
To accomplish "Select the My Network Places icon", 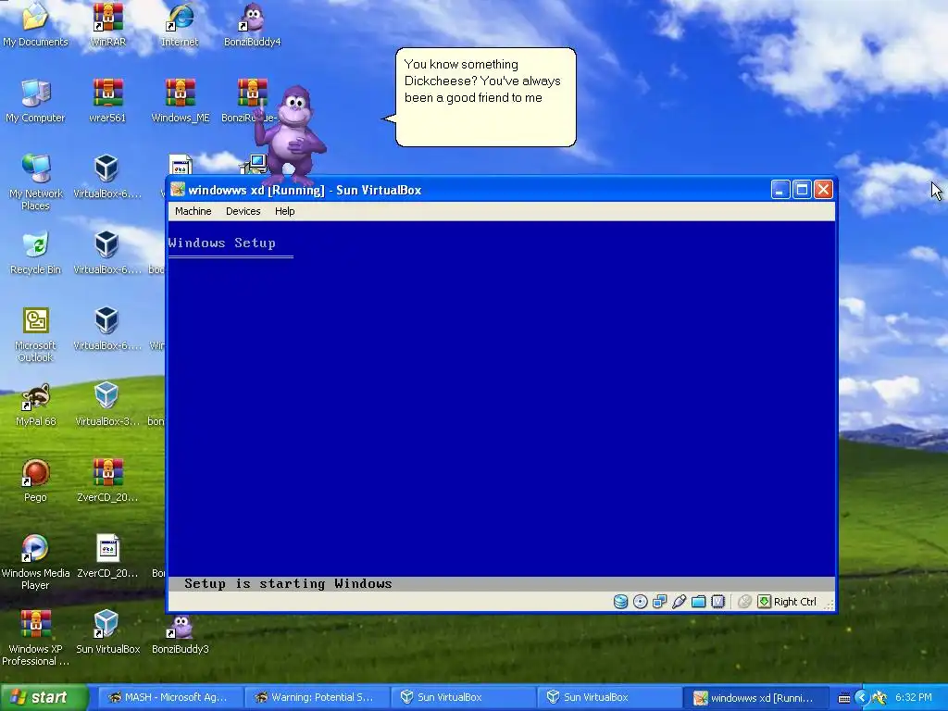I will tap(36, 182).
